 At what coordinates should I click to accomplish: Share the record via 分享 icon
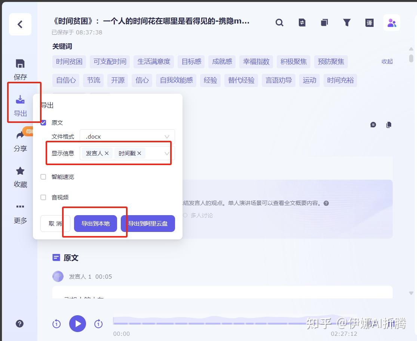pyautogui.click(x=20, y=141)
